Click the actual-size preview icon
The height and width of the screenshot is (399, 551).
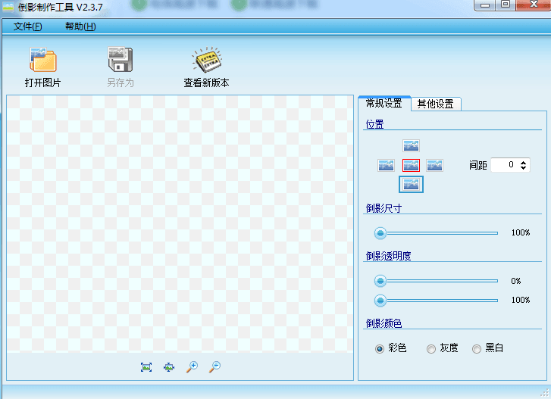(169, 367)
